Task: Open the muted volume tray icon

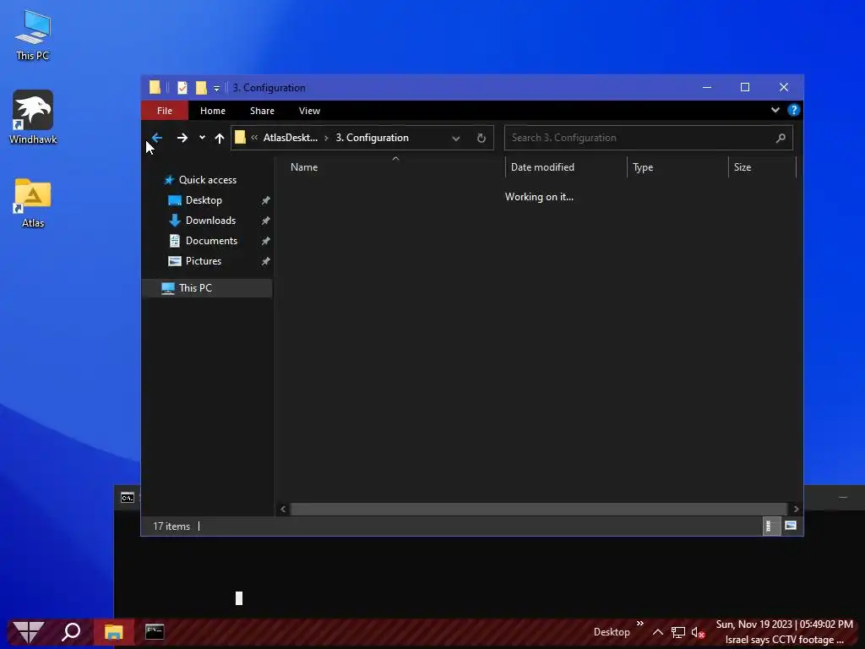Action: [x=698, y=632]
